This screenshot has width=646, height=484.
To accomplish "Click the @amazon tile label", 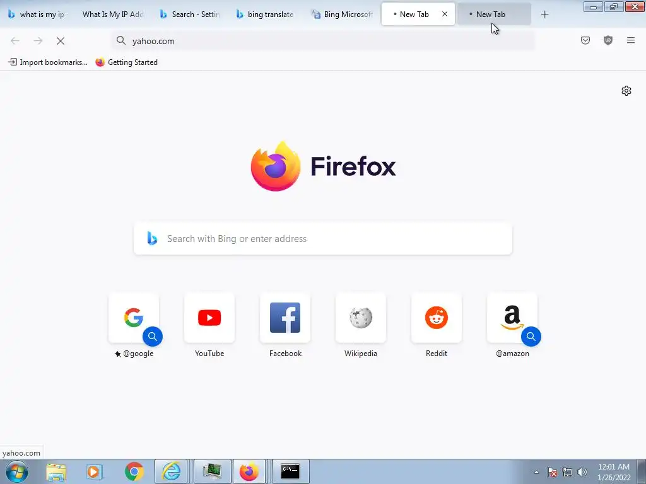I will 512,354.
